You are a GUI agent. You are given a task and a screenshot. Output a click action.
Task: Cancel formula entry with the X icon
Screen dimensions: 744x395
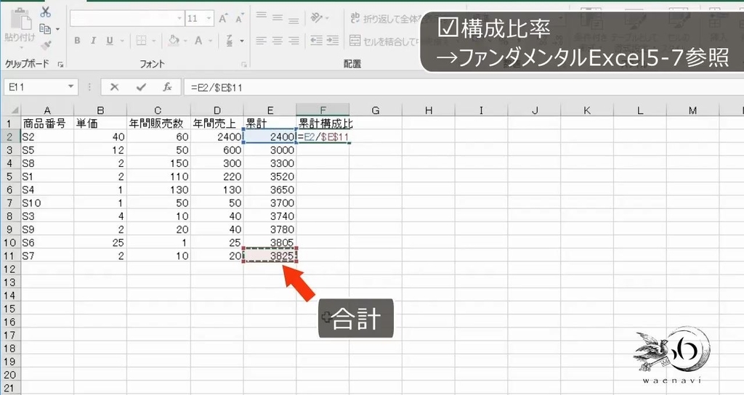[x=114, y=87]
